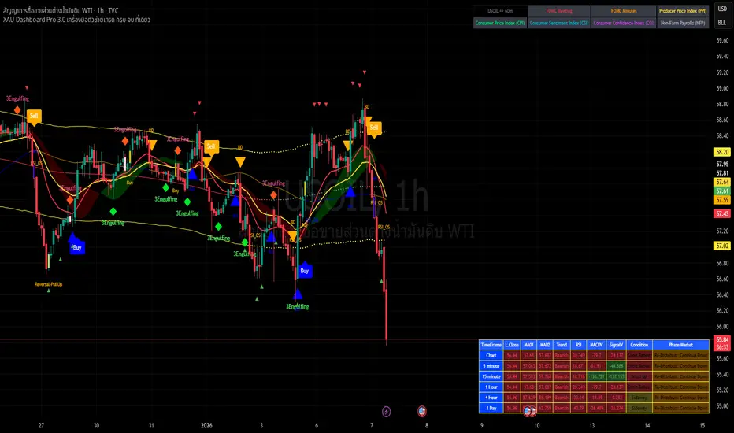Click the USOIL 60m symbol cell

(x=500, y=11)
